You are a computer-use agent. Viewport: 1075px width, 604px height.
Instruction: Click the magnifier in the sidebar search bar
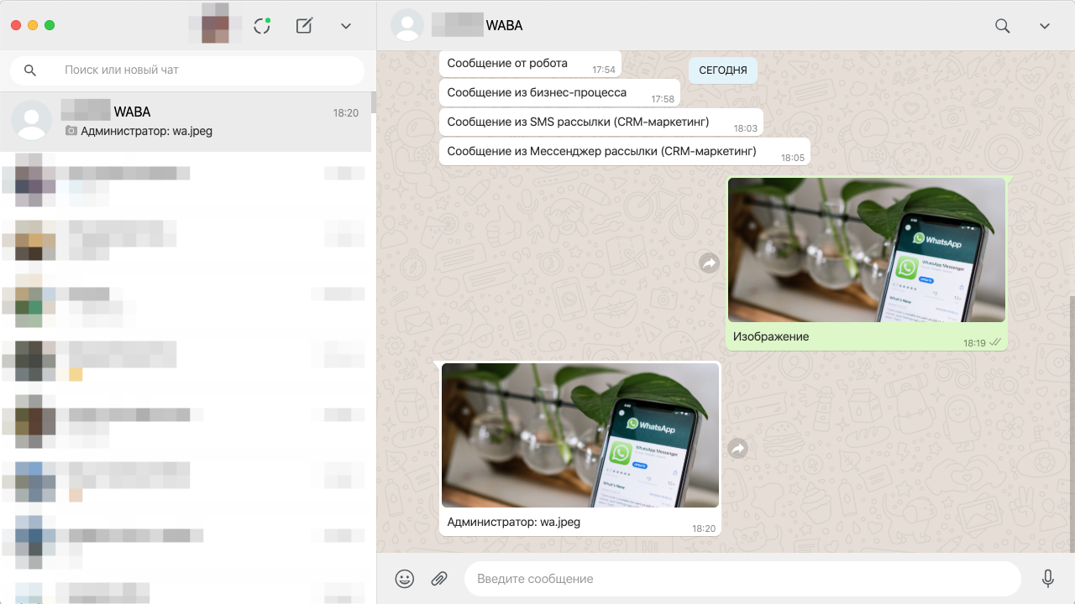pos(29,70)
